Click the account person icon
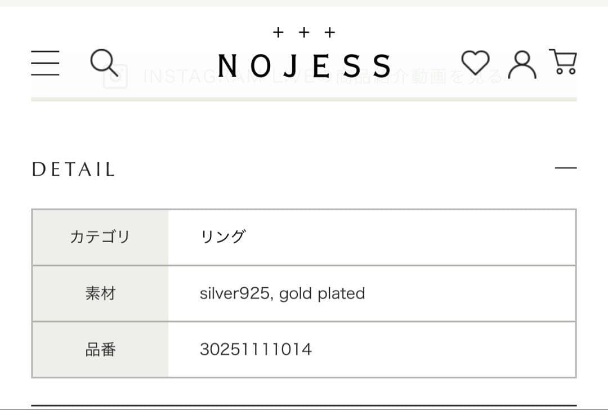Screen dimensions: 608x410 point(522,64)
